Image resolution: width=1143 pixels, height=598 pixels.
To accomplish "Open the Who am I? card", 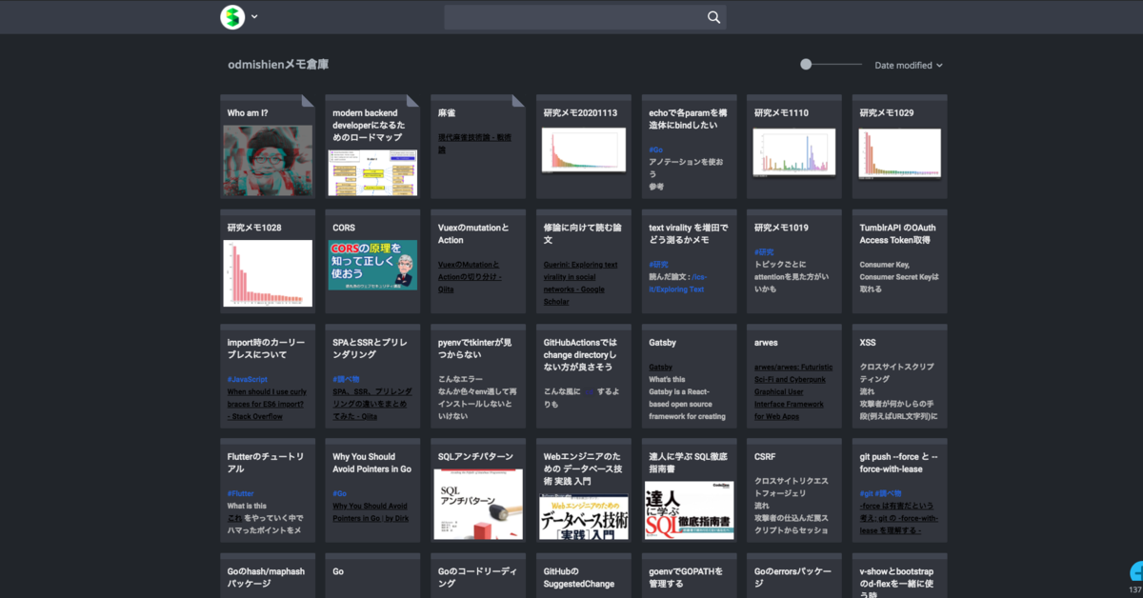I will (x=268, y=147).
